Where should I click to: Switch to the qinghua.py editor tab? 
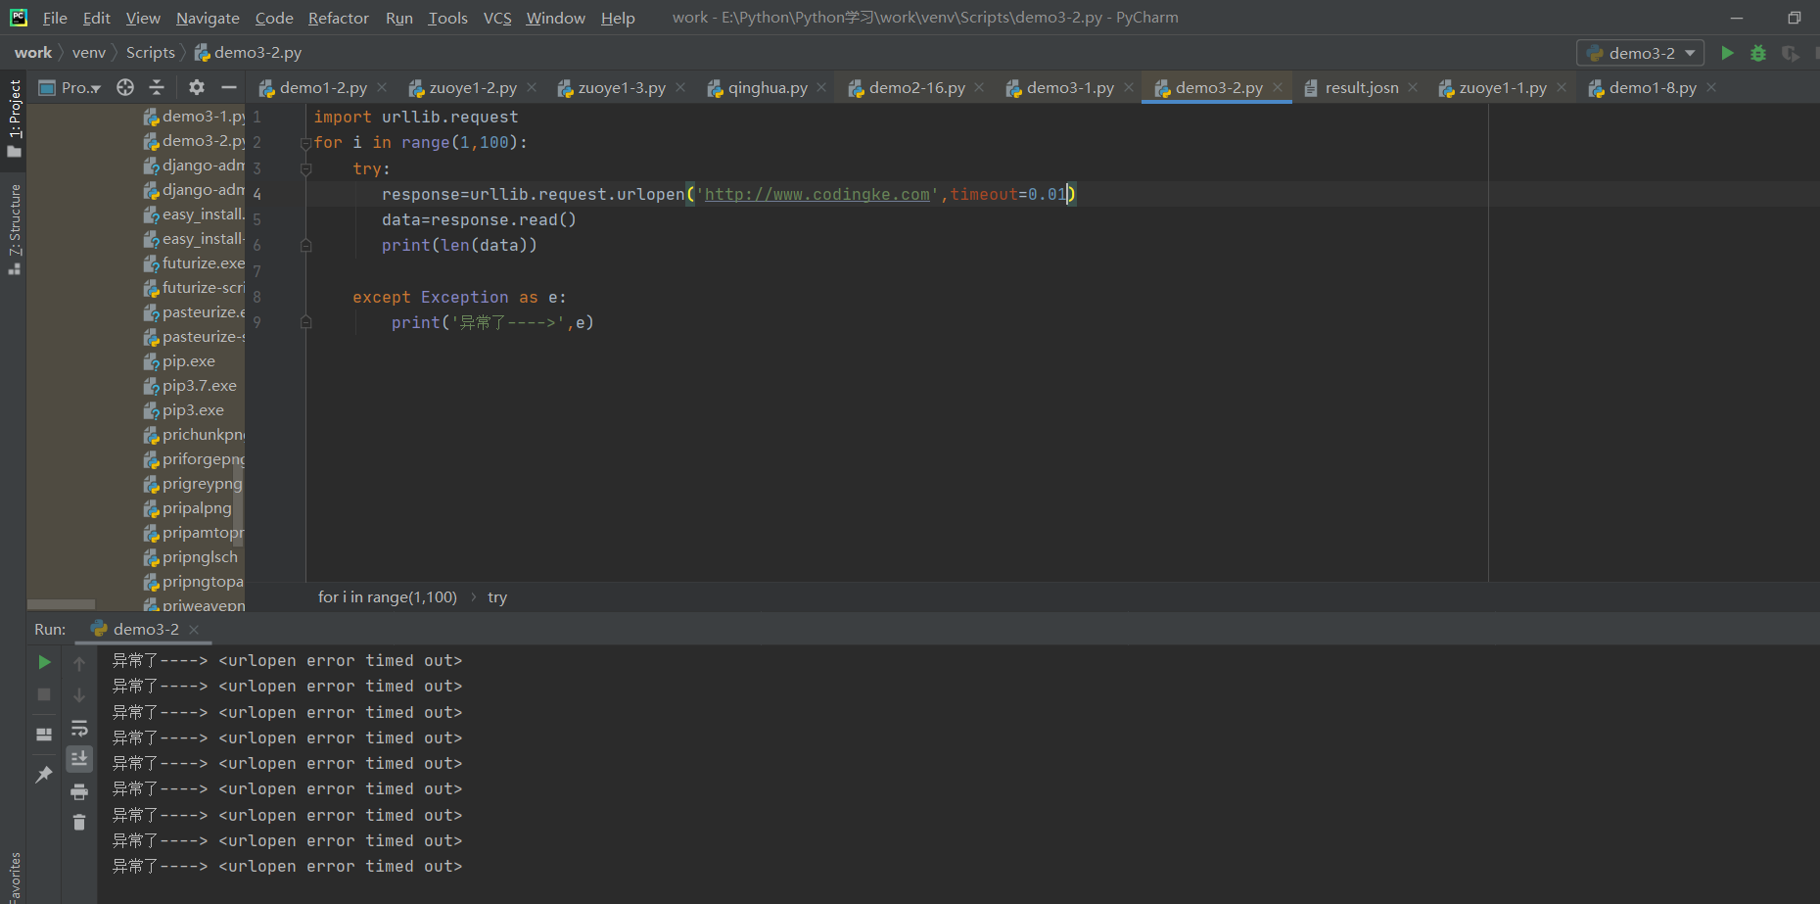coord(767,88)
